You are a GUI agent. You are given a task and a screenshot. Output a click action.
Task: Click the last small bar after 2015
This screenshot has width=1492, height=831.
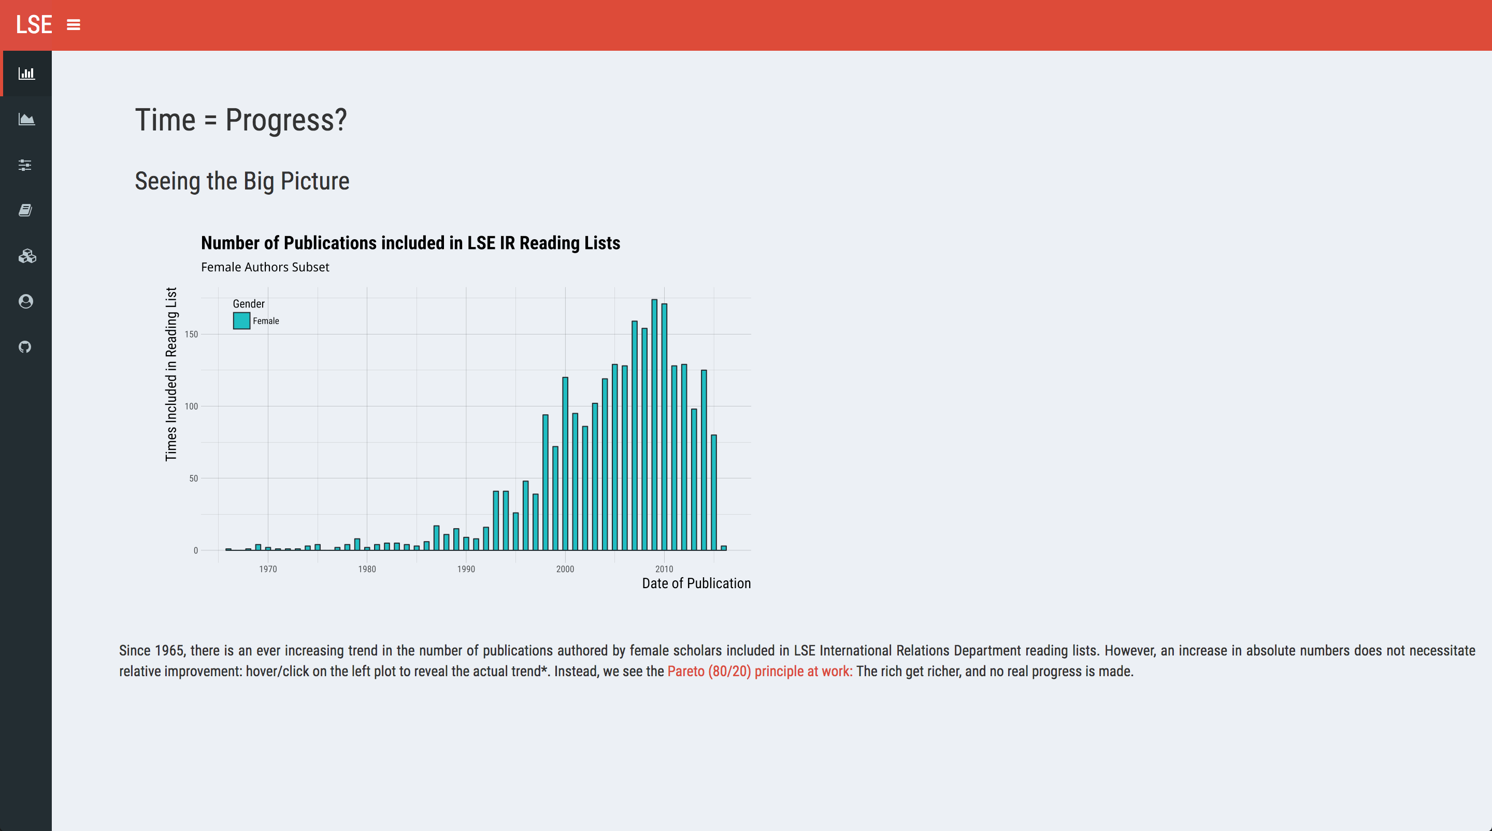723,547
